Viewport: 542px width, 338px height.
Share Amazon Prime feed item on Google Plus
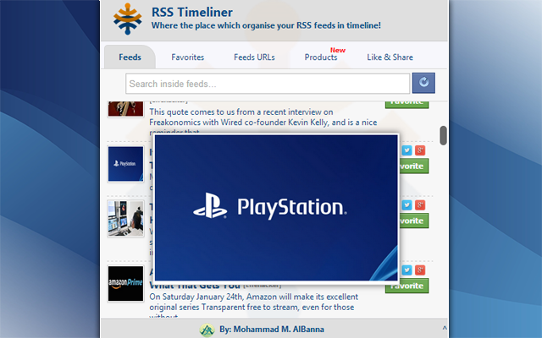(420, 270)
